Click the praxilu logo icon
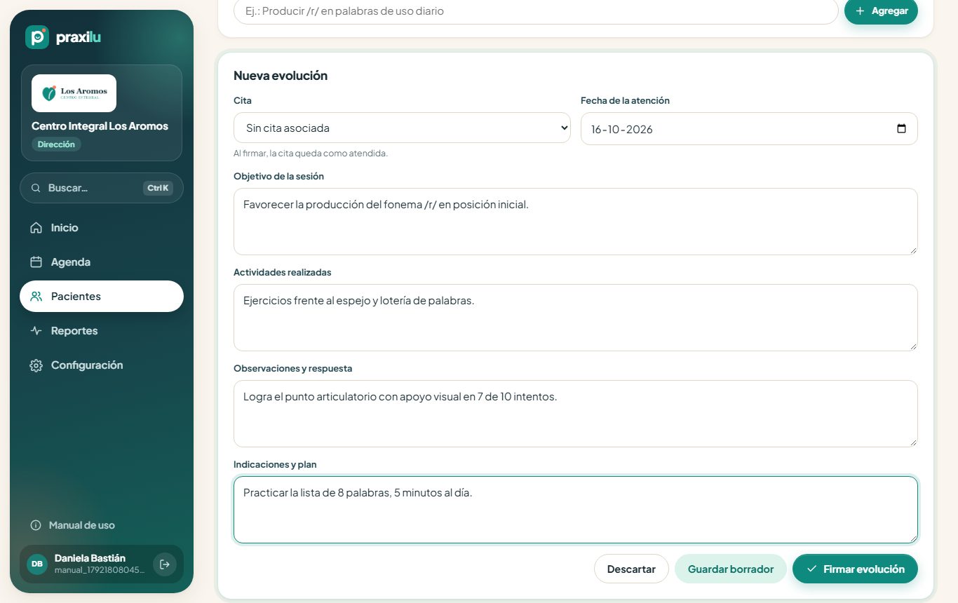This screenshot has width=958, height=603. point(36,37)
